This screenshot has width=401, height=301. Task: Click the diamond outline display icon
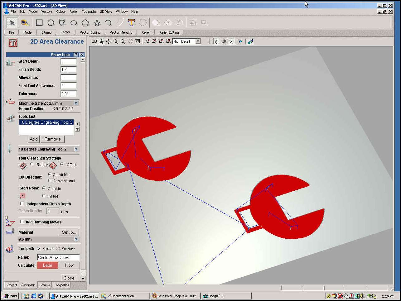tap(217, 41)
